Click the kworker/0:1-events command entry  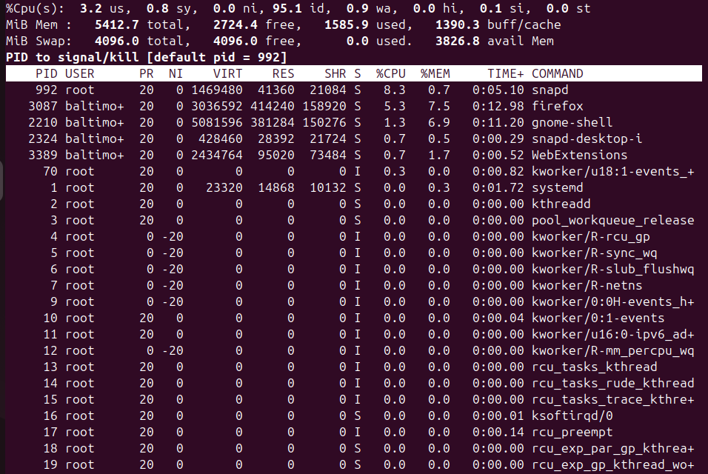[x=598, y=317]
